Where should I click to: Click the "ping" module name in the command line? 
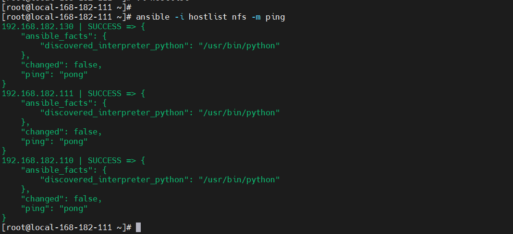[275, 17]
